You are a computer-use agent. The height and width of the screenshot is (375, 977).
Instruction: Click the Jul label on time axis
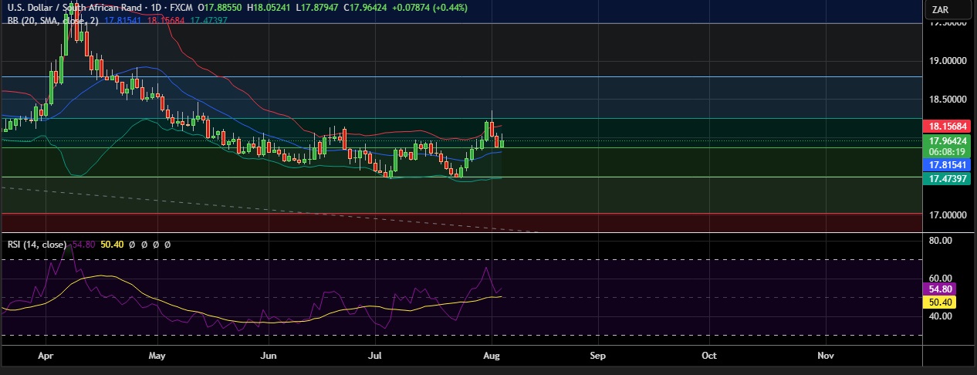click(376, 356)
